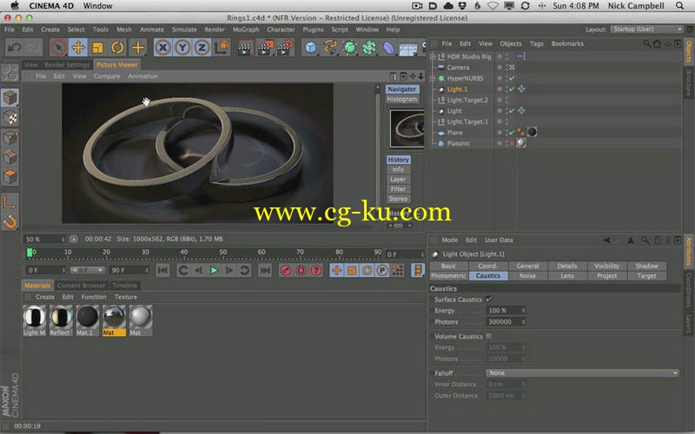
Task: Click the HyperNURBS generator icon in the toolbar
Action: [x=350, y=48]
